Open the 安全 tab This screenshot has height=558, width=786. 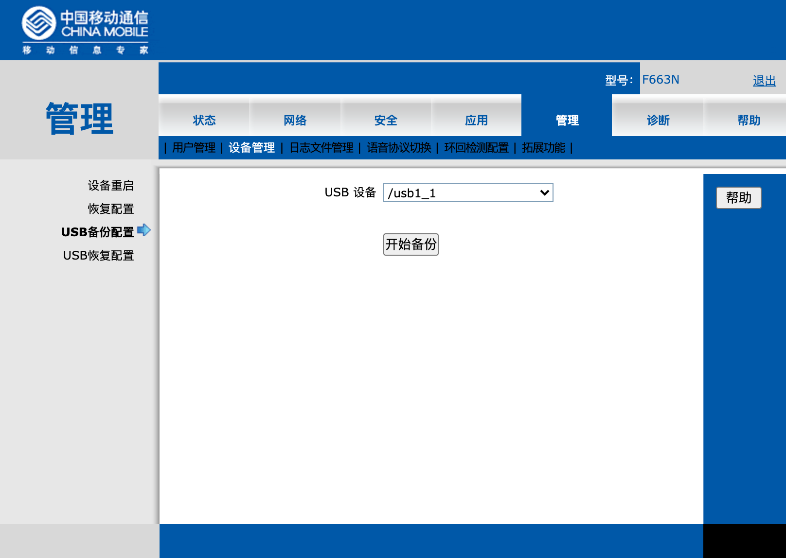click(386, 120)
